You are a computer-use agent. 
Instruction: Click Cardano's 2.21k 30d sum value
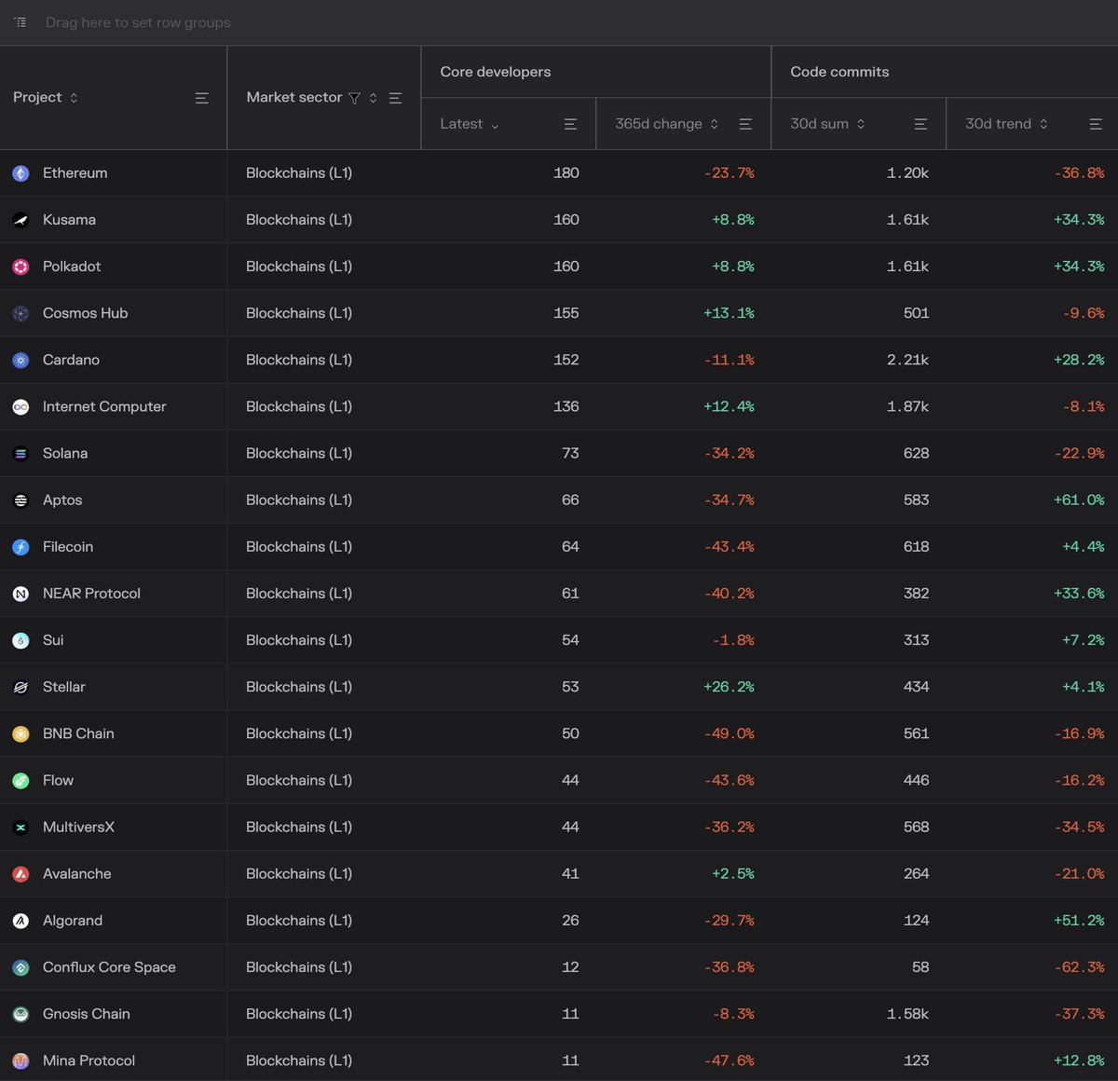(907, 360)
